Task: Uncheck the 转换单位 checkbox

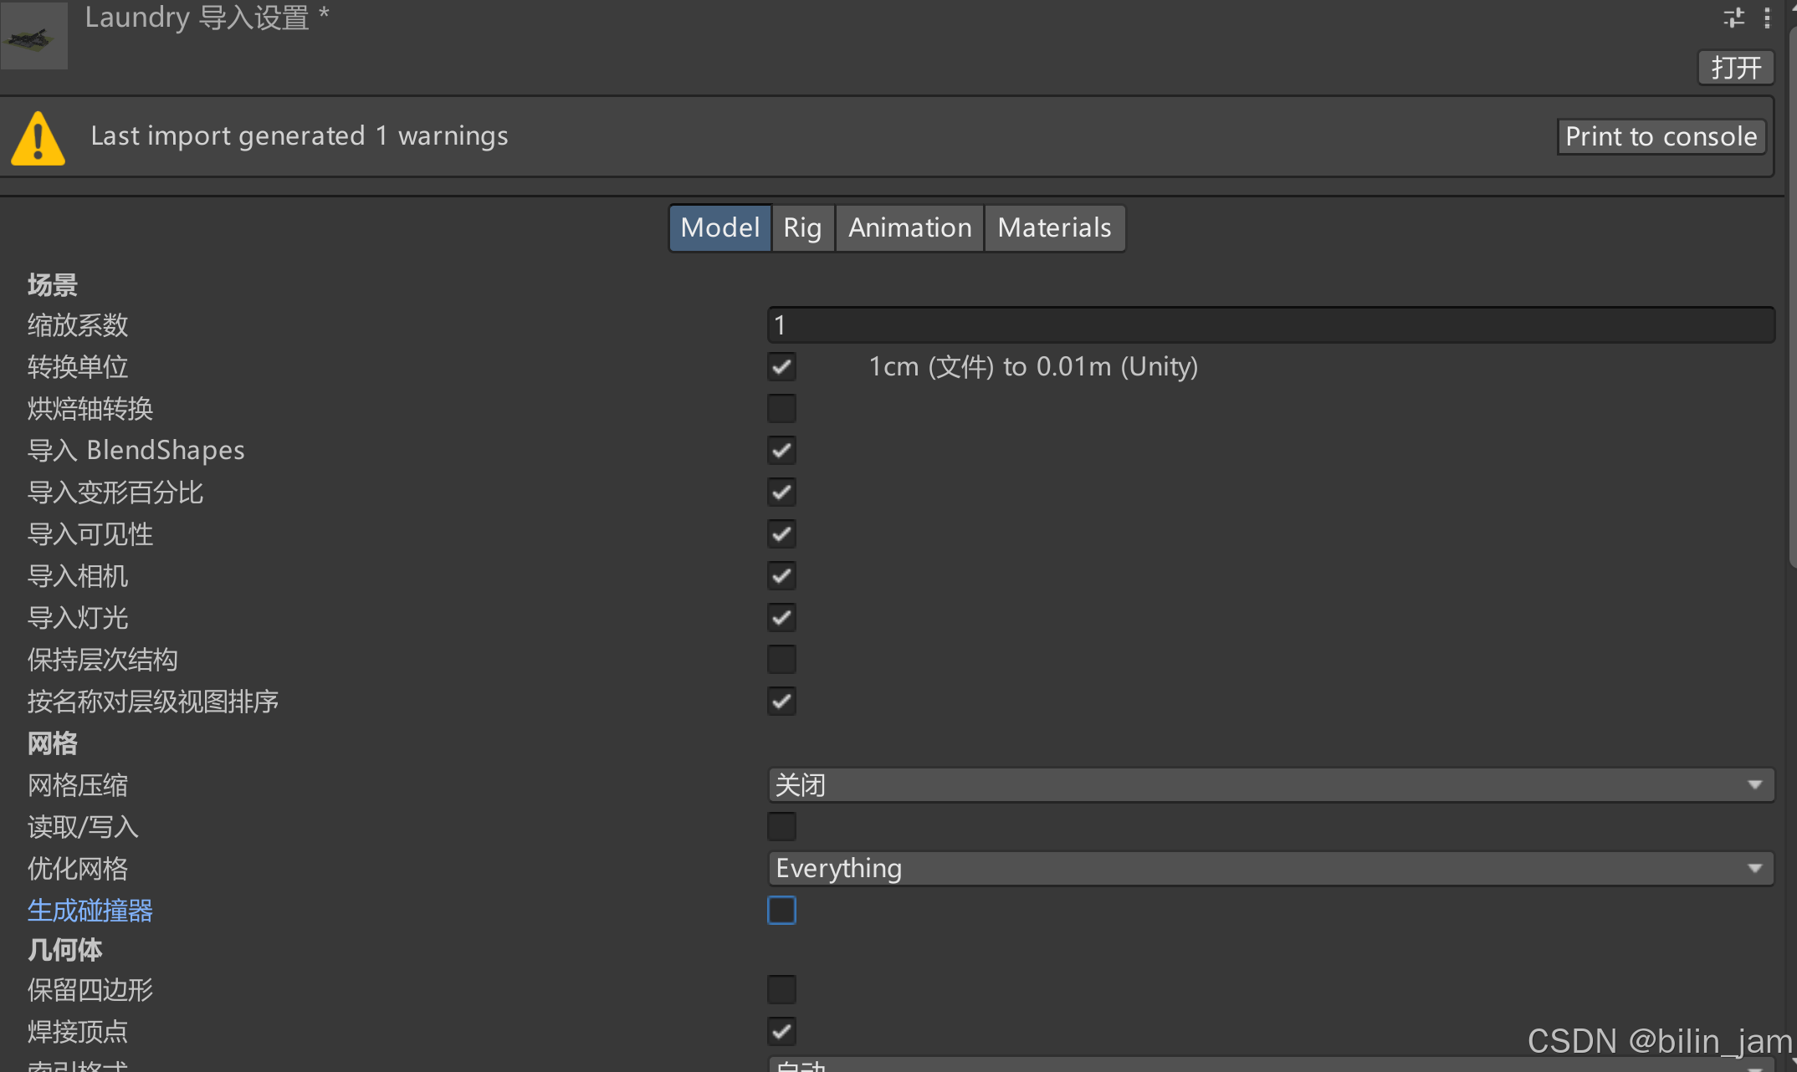Action: pyautogui.click(x=781, y=367)
